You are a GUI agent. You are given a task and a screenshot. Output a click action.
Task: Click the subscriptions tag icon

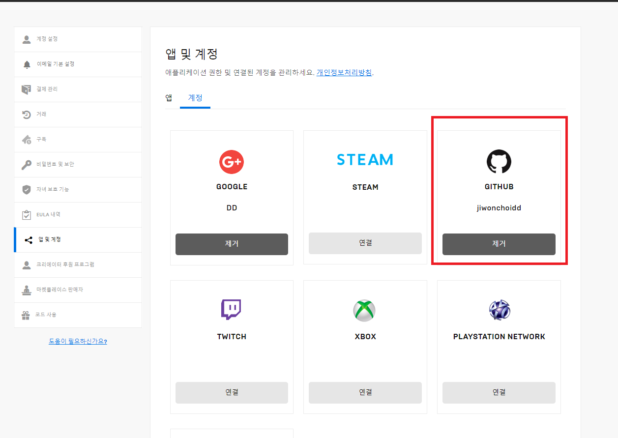pyautogui.click(x=27, y=140)
